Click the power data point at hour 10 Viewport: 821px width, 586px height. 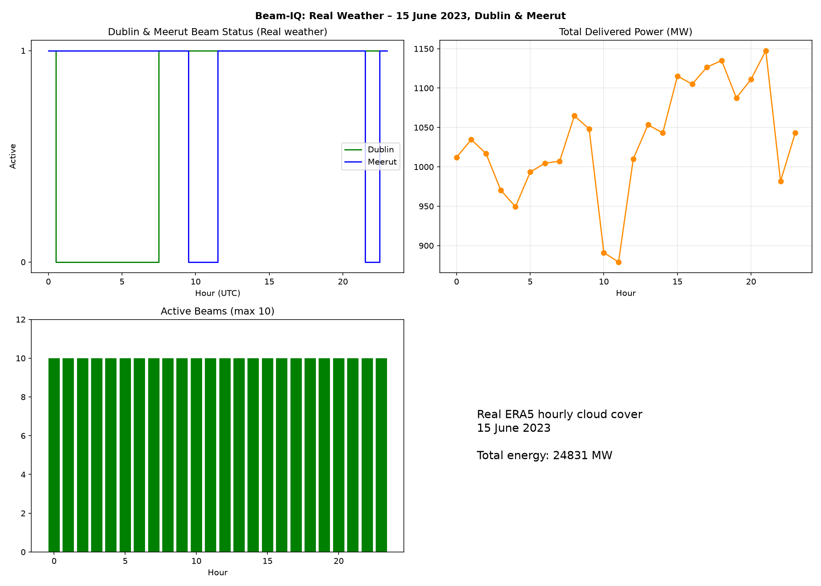click(x=604, y=253)
